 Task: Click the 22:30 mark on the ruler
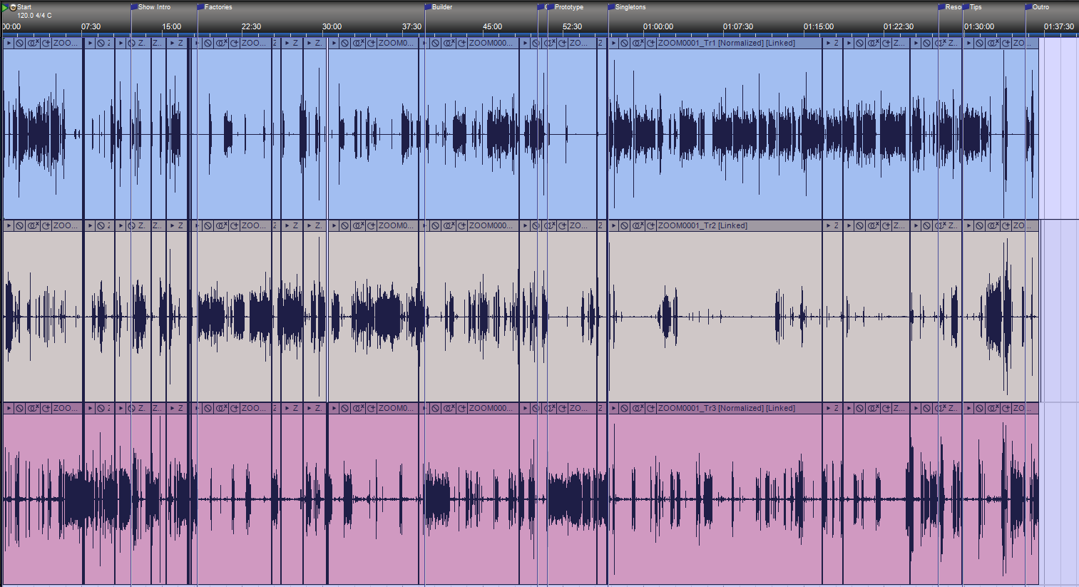(251, 26)
